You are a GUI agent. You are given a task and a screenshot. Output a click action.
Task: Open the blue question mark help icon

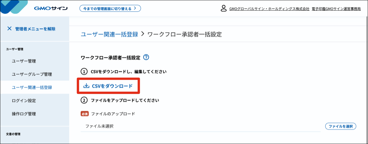tap(146, 57)
